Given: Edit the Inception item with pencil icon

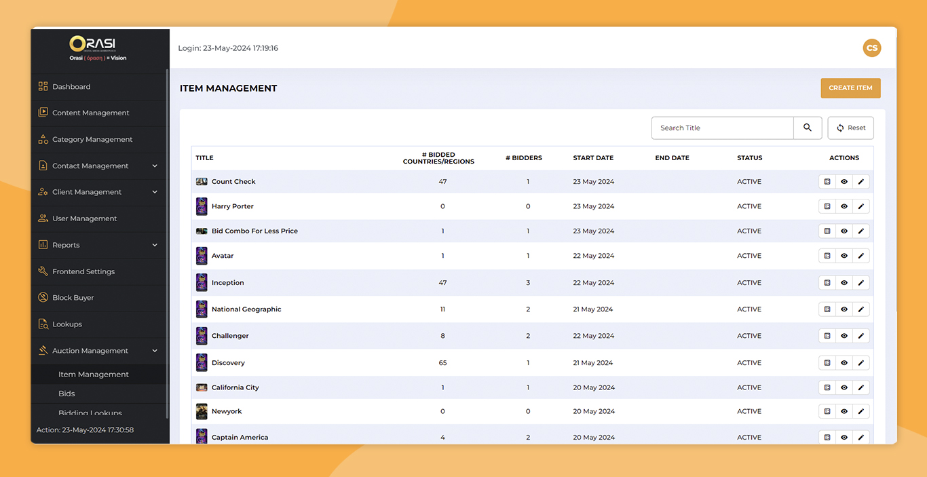Looking at the screenshot, I should coord(861,283).
